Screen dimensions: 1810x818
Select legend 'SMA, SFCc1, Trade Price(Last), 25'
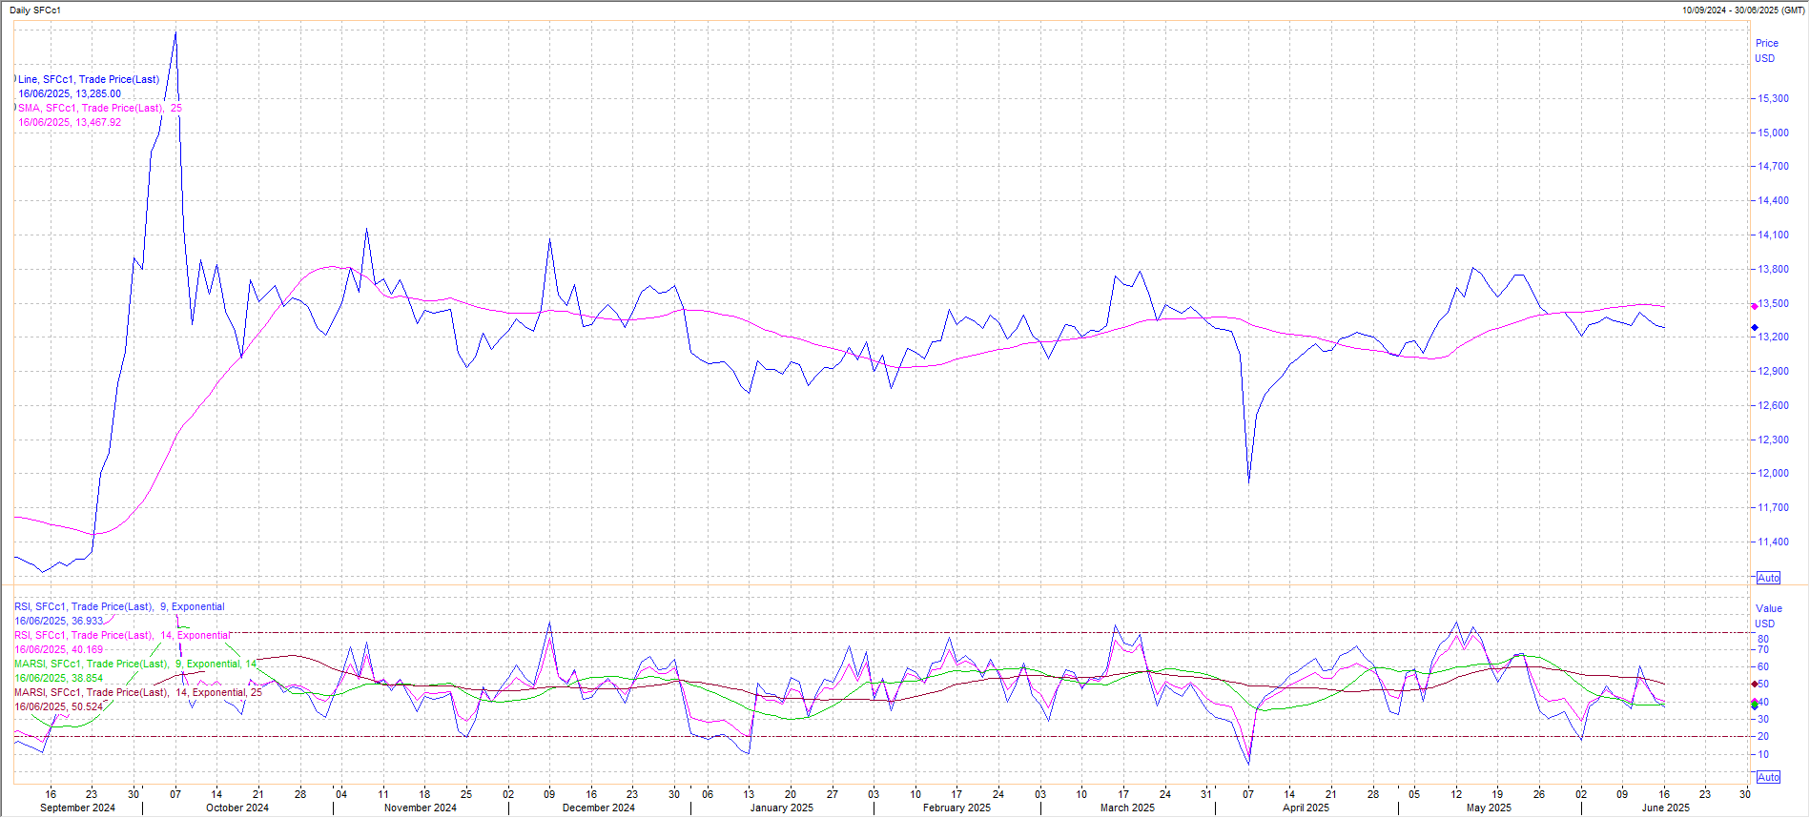(x=100, y=109)
